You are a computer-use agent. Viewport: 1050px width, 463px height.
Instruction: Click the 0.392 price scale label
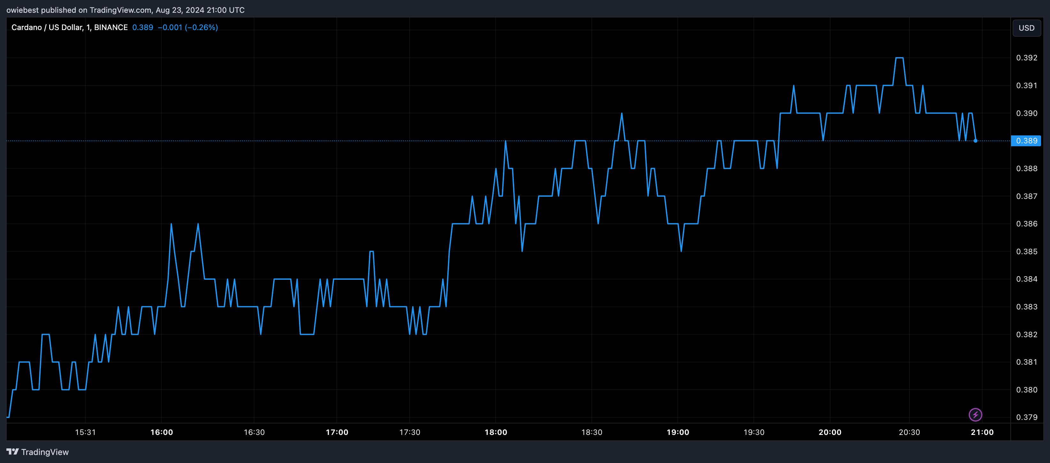click(x=1026, y=57)
